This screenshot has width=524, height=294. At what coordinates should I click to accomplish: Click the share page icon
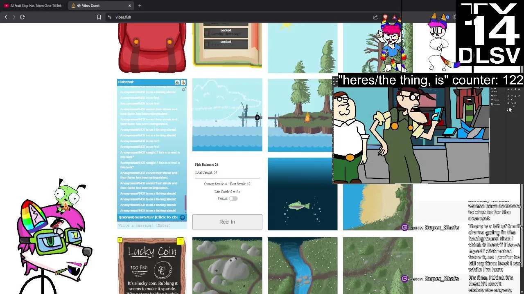pyautogui.click(x=375, y=17)
